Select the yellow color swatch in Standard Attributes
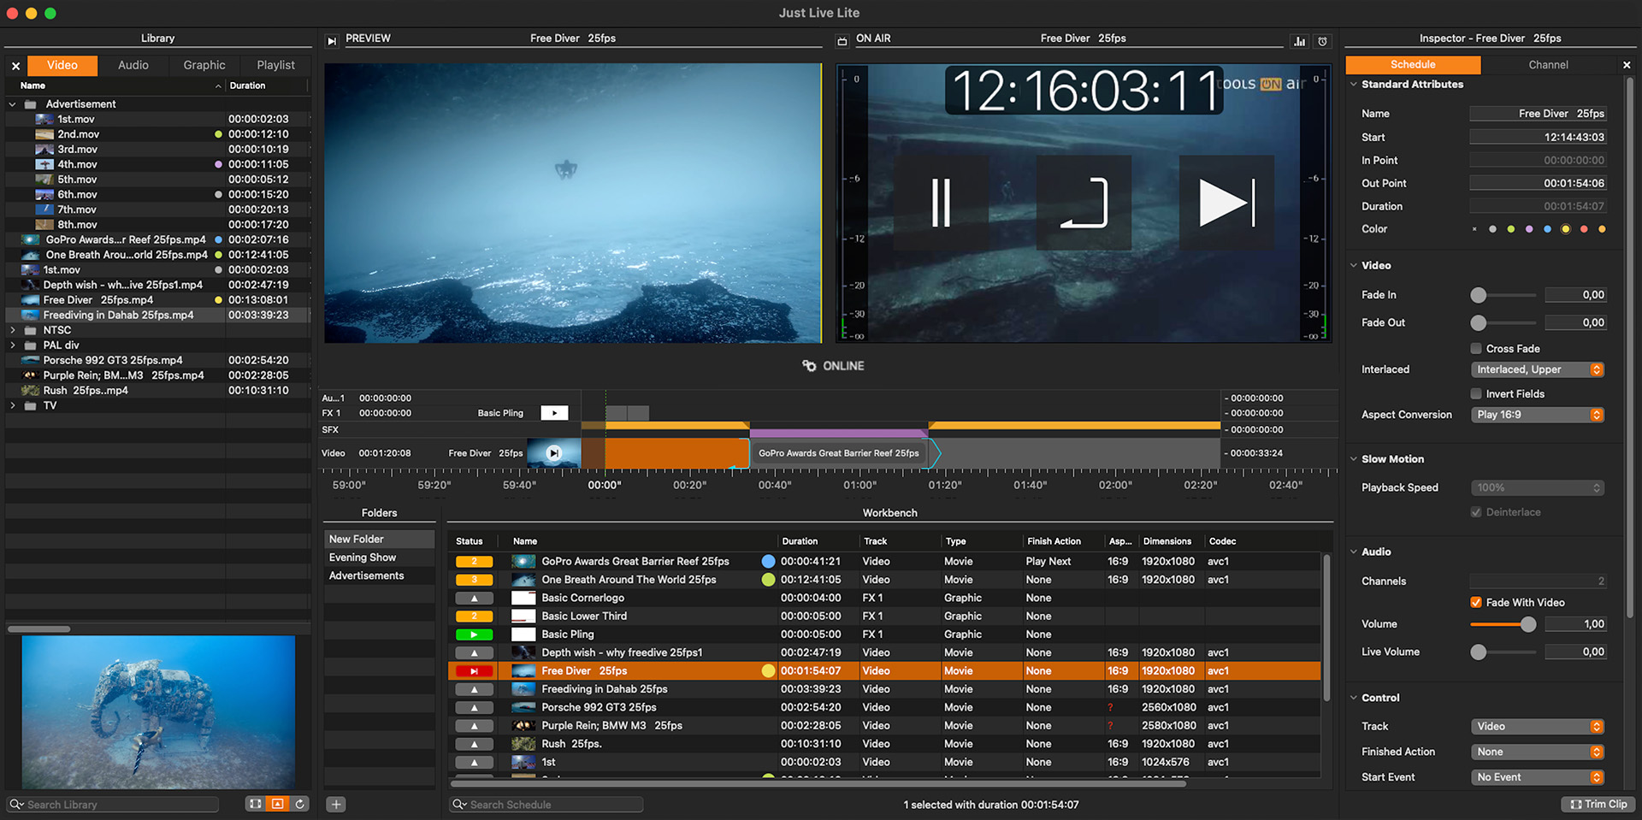This screenshot has width=1642, height=820. (1566, 228)
